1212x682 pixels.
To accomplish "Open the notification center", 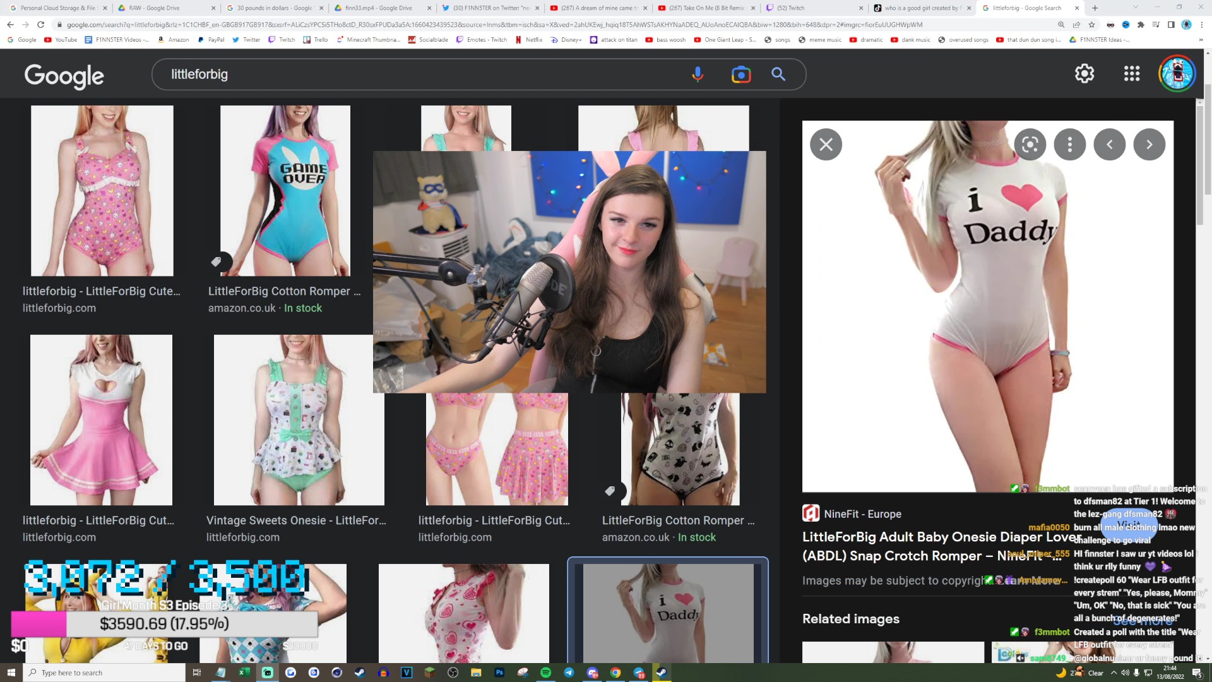I will click(x=1197, y=673).
